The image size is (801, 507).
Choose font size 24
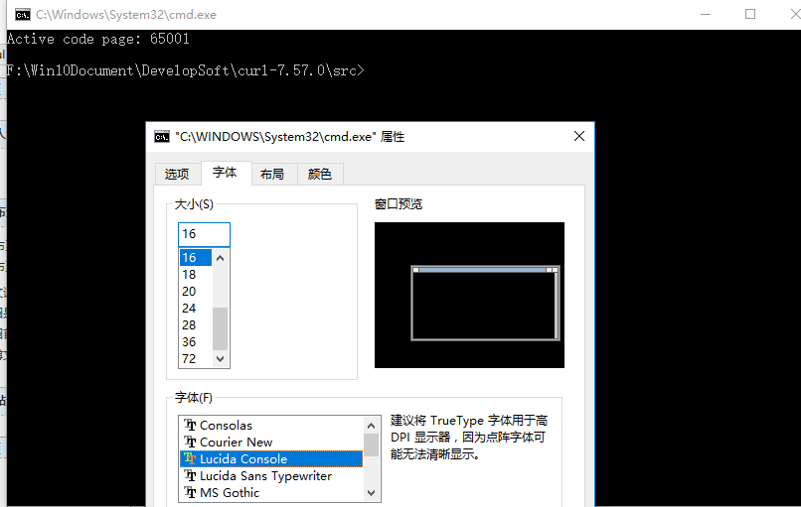[196, 309]
